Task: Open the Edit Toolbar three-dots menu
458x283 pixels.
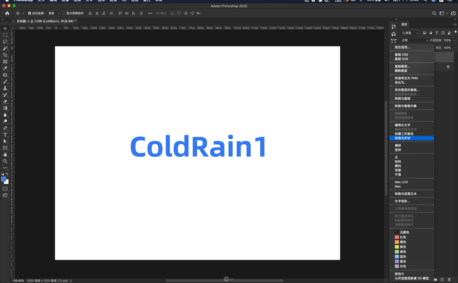Action: (x=5, y=168)
